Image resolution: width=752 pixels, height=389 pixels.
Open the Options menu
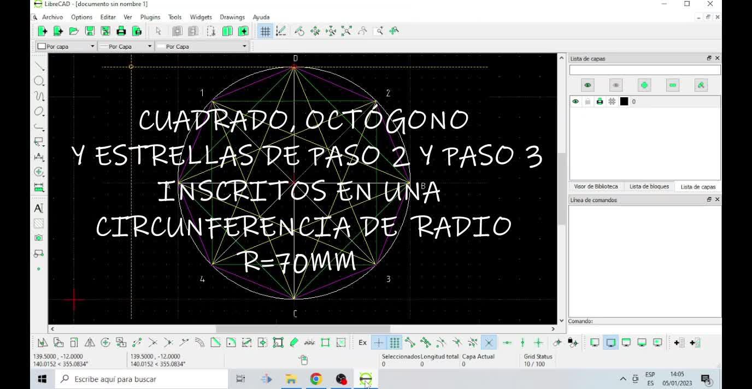pyautogui.click(x=81, y=17)
